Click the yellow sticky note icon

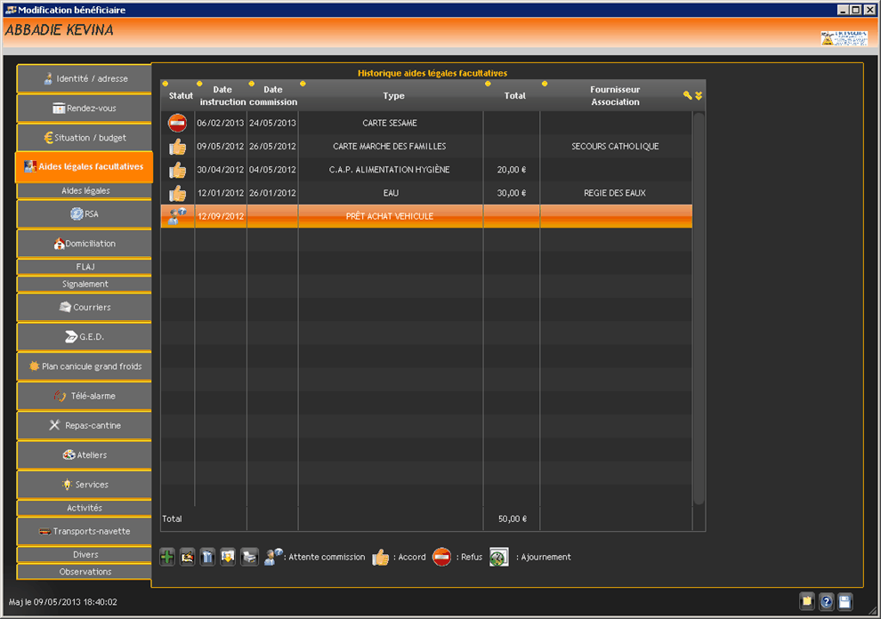(807, 601)
